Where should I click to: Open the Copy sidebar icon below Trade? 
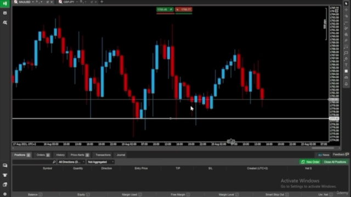tap(5, 13)
